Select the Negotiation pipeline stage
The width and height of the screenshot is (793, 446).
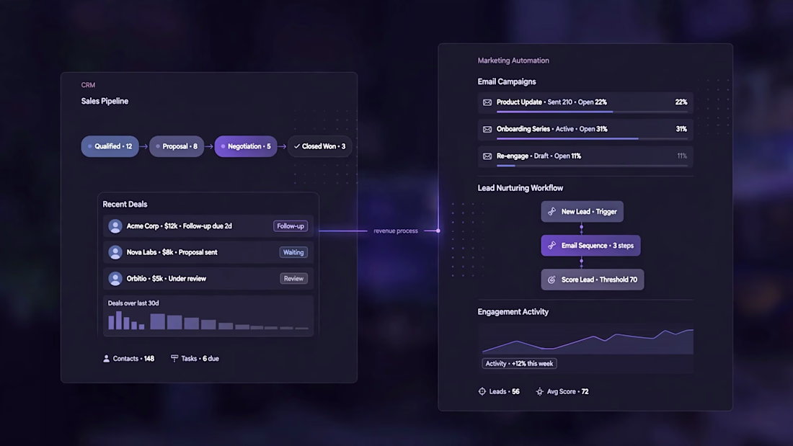tap(246, 147)
